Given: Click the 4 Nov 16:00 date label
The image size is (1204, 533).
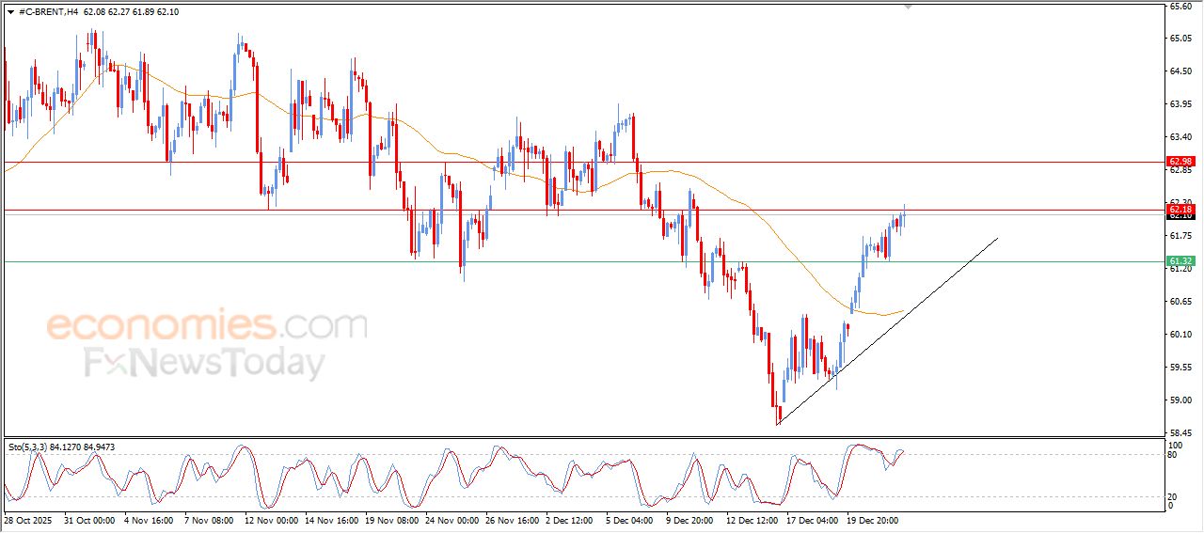Looking at the screenshot, I should coord(147,520).
